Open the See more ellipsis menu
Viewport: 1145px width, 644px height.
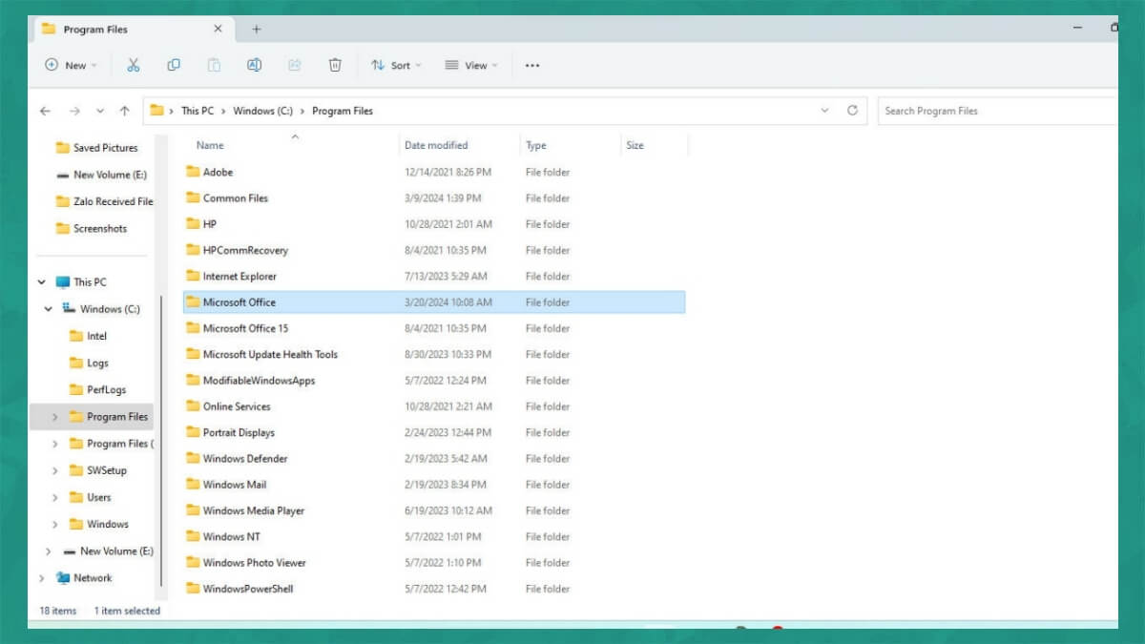532,65
